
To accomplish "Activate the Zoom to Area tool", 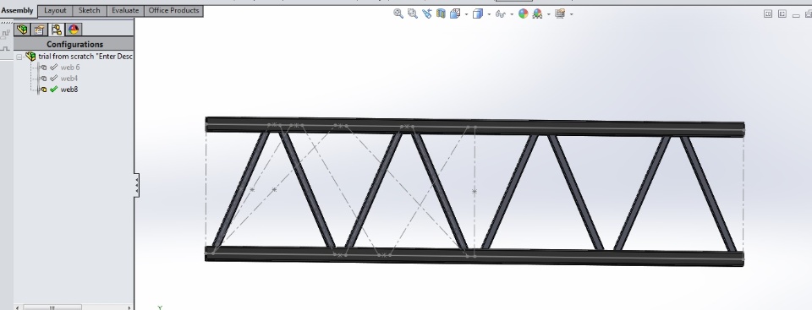I will pos(412,14).
